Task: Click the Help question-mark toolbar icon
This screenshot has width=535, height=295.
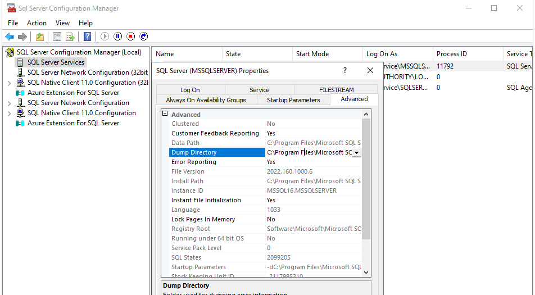Action: (x=87, y=37)
